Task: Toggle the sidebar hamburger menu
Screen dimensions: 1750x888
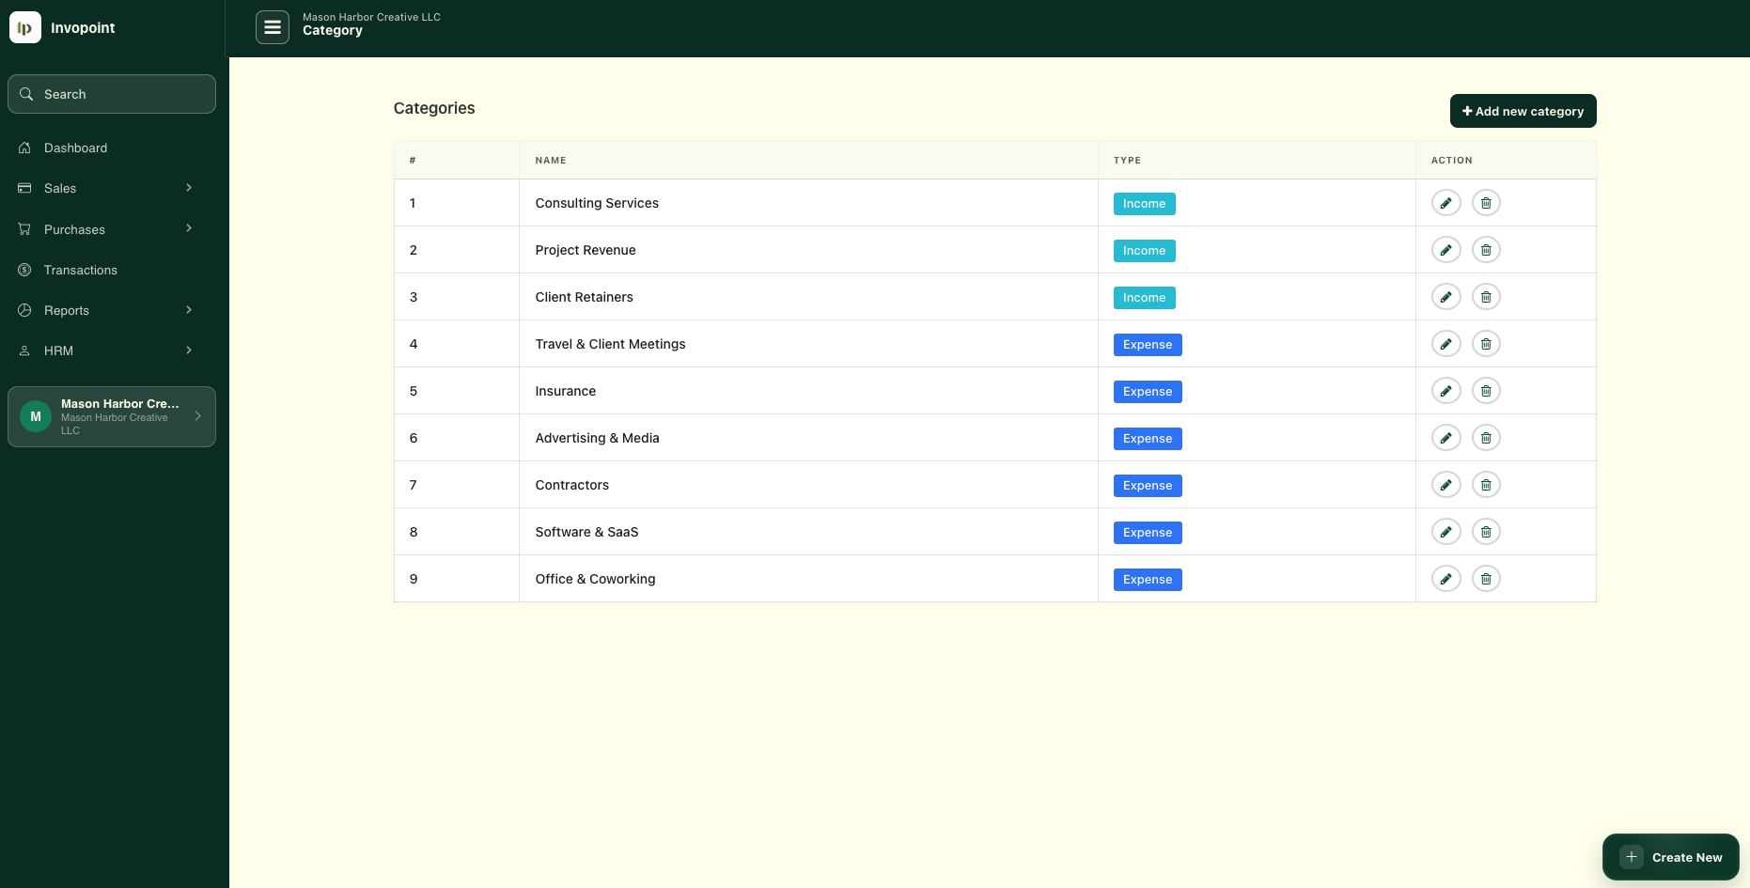Action: [273, 27]
